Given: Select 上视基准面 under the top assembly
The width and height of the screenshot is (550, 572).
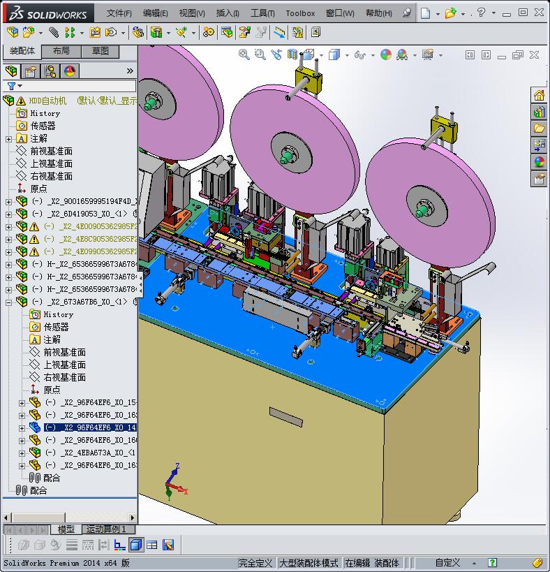Looking at the screenshot, I should click(52, 164).
